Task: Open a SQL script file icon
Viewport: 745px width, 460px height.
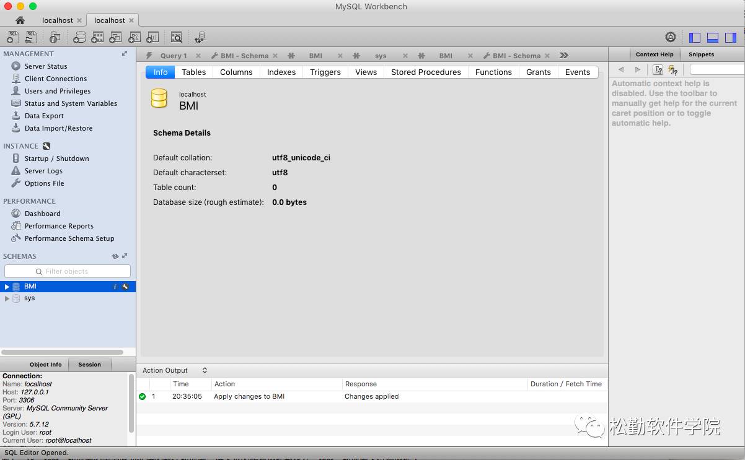Action: click(30, 37)
